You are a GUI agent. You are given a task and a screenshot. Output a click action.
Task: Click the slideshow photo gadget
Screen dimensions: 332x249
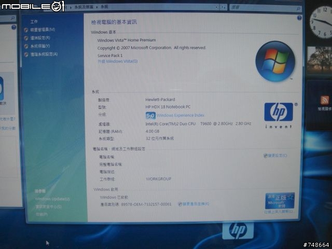click(320, 61)
